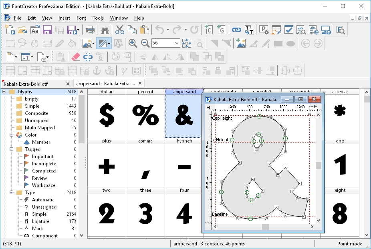
Task: Collapse the Tagged tree node
Action: (x=11, y=149)
